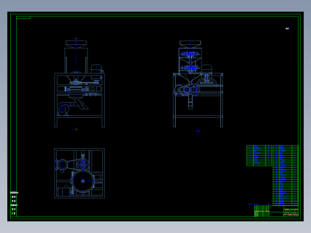Select the sectioned side view of the machine
Screen dimensions: 311x233
(198, 84)
